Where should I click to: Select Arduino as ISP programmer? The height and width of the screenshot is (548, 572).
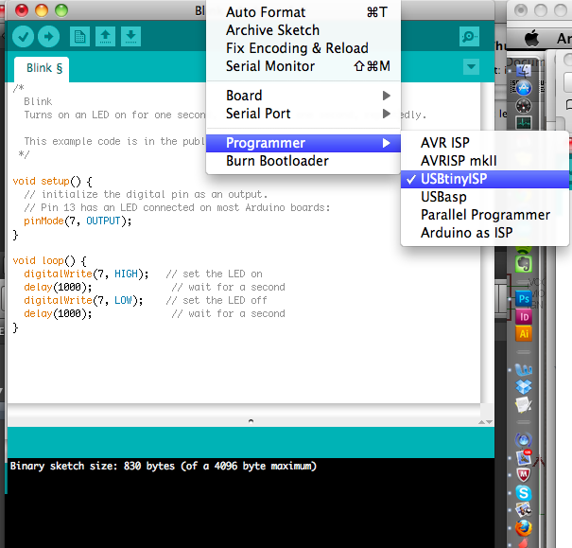pos(485,233)
